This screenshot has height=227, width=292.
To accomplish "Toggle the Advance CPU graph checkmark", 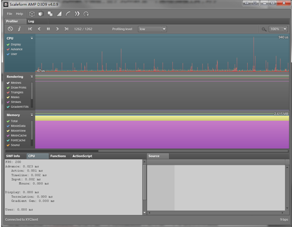I will coord(8,50).
